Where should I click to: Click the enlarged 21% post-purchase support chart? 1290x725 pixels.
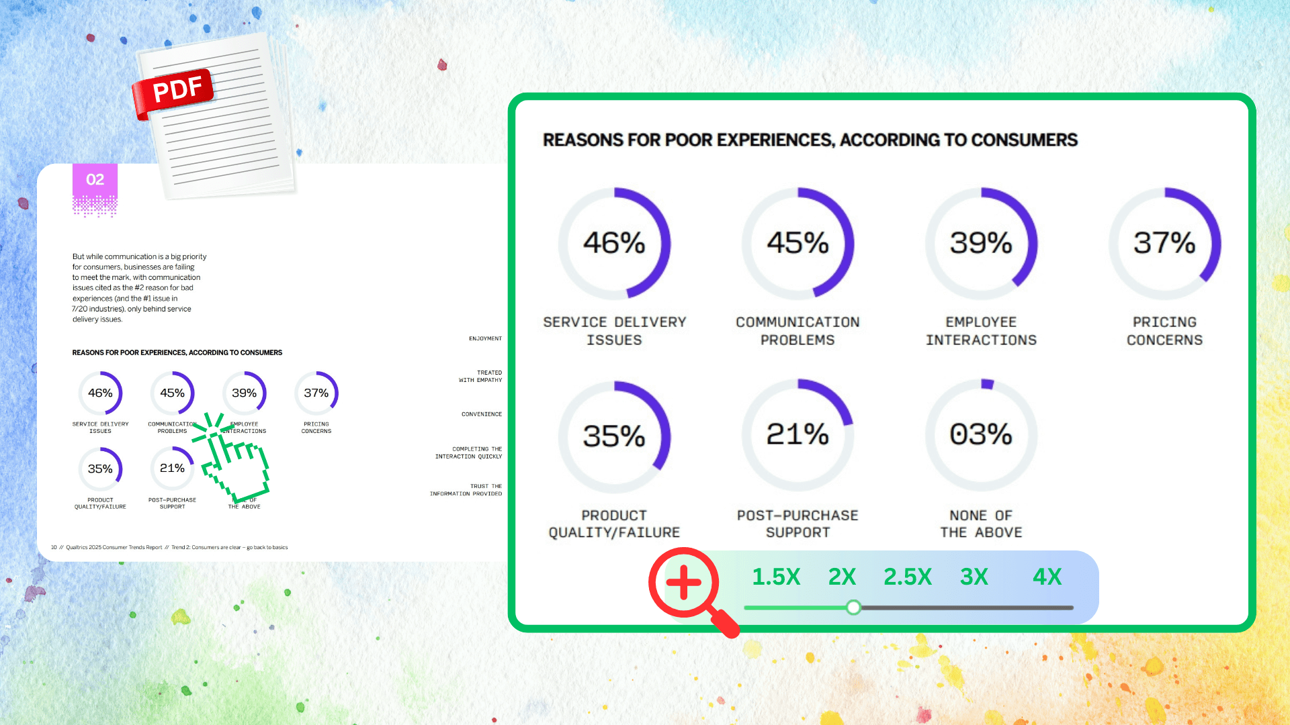coord(798,434)
